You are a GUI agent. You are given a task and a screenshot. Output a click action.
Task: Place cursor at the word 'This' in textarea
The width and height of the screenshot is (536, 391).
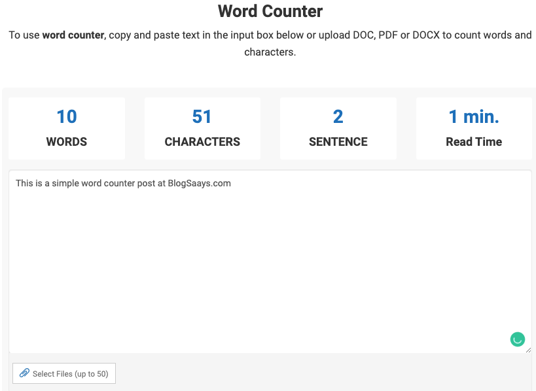24,183
